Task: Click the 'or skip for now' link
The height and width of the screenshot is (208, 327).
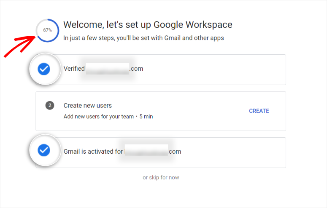Action: pos(161,178)
